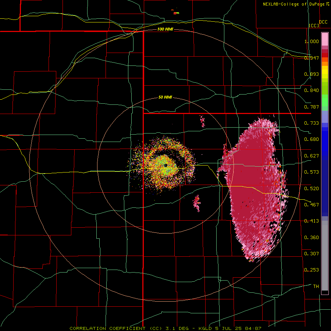Click the radar site center of the scatter
The width and height of the screenshot is (331, 331).
[166, 165]
